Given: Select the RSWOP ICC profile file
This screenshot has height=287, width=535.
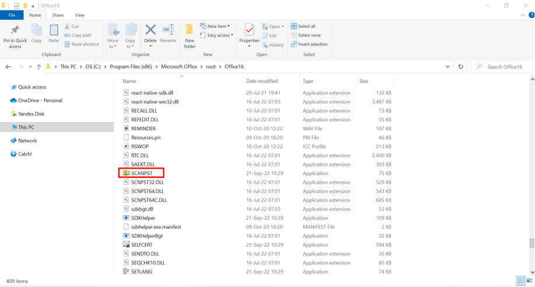Looking at the screenshot, I should coord(140,146).
